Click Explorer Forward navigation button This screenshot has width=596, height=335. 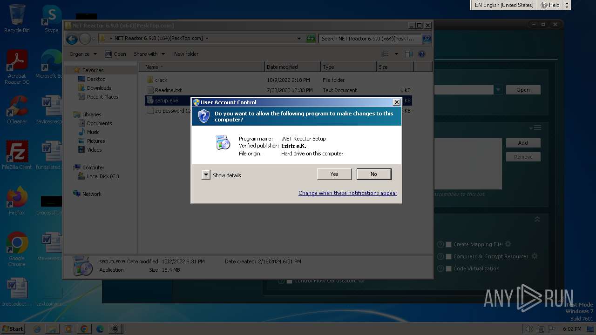point(85,39)
